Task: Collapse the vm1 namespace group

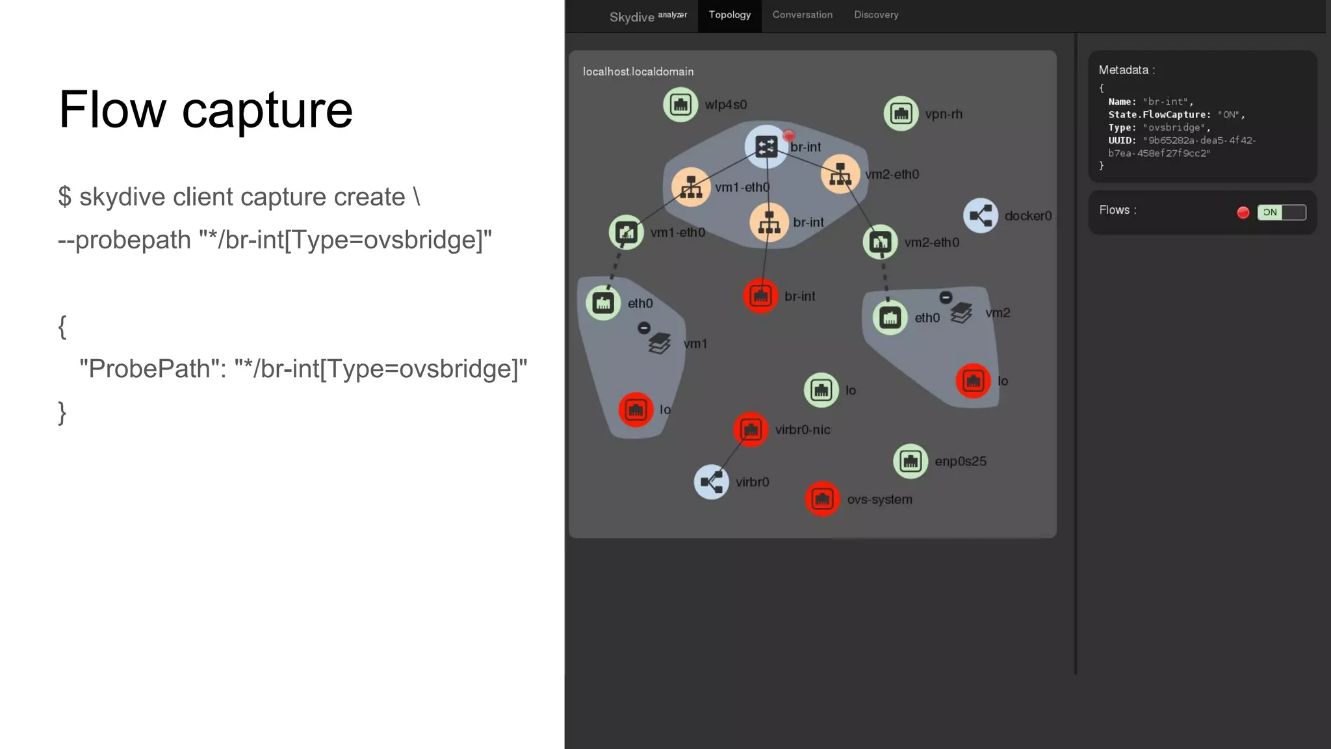Action: point(643,328)
